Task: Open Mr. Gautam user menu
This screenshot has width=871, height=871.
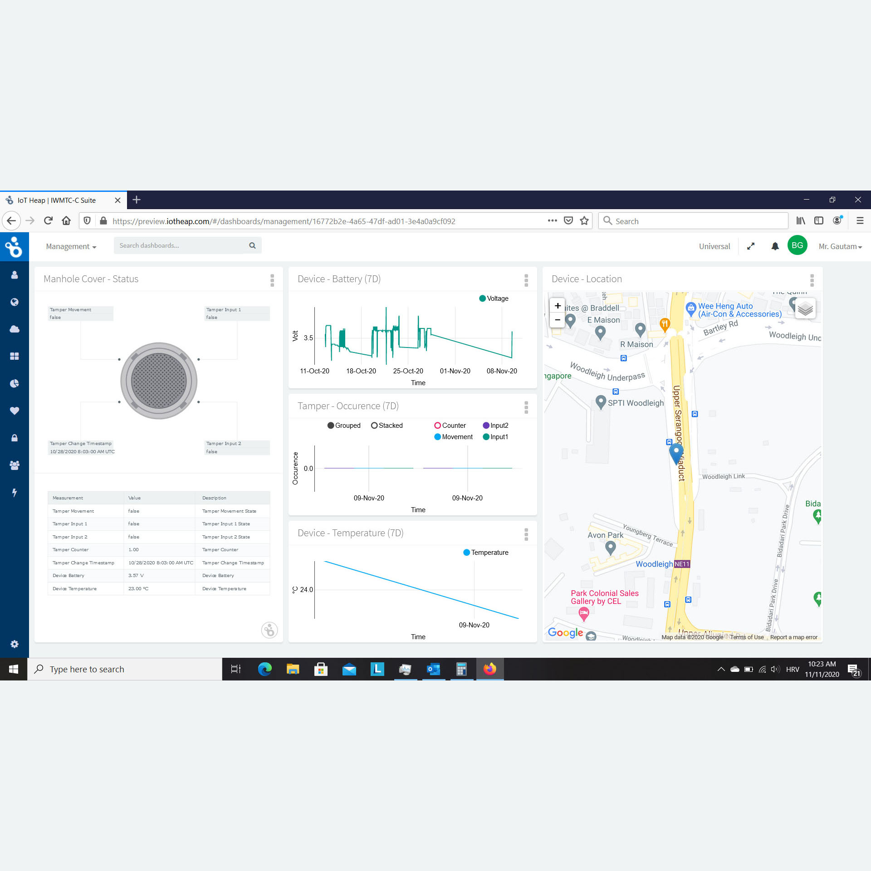Action: [x=840, y=246]
